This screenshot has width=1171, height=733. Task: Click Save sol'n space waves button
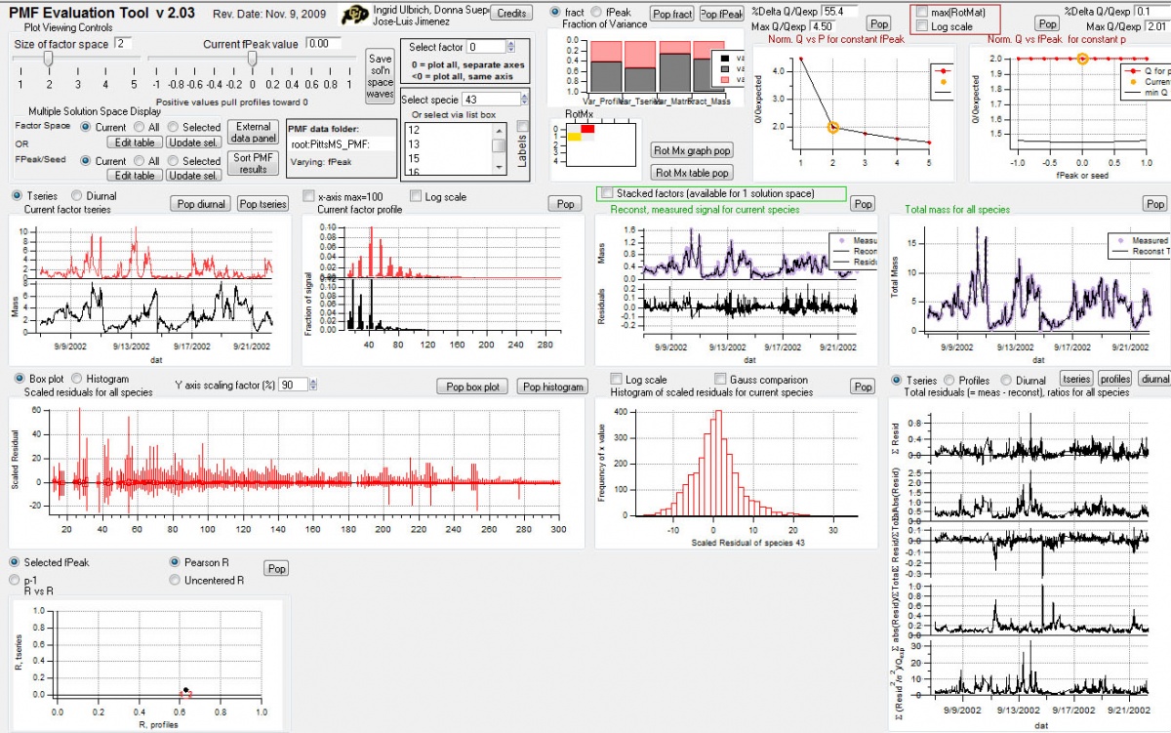point(380,77)
